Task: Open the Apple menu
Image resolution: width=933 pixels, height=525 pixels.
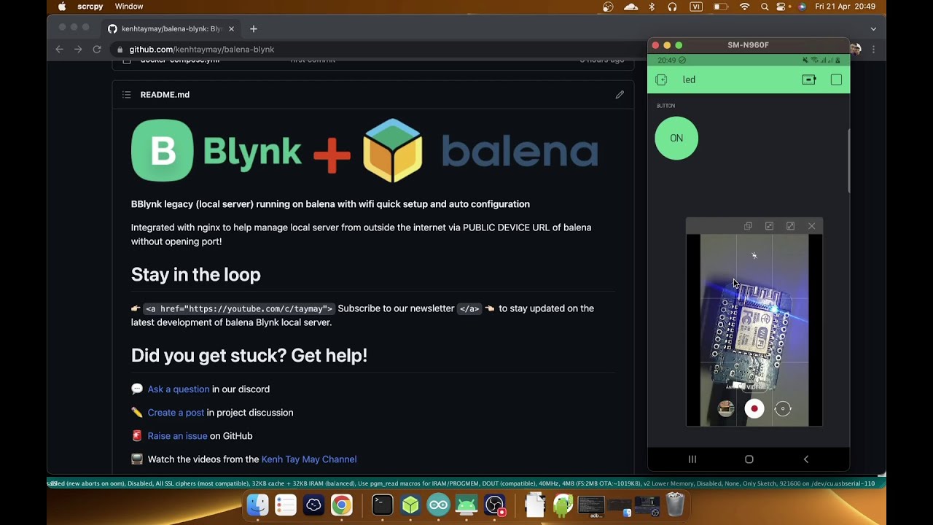Action: click(62, 7)
